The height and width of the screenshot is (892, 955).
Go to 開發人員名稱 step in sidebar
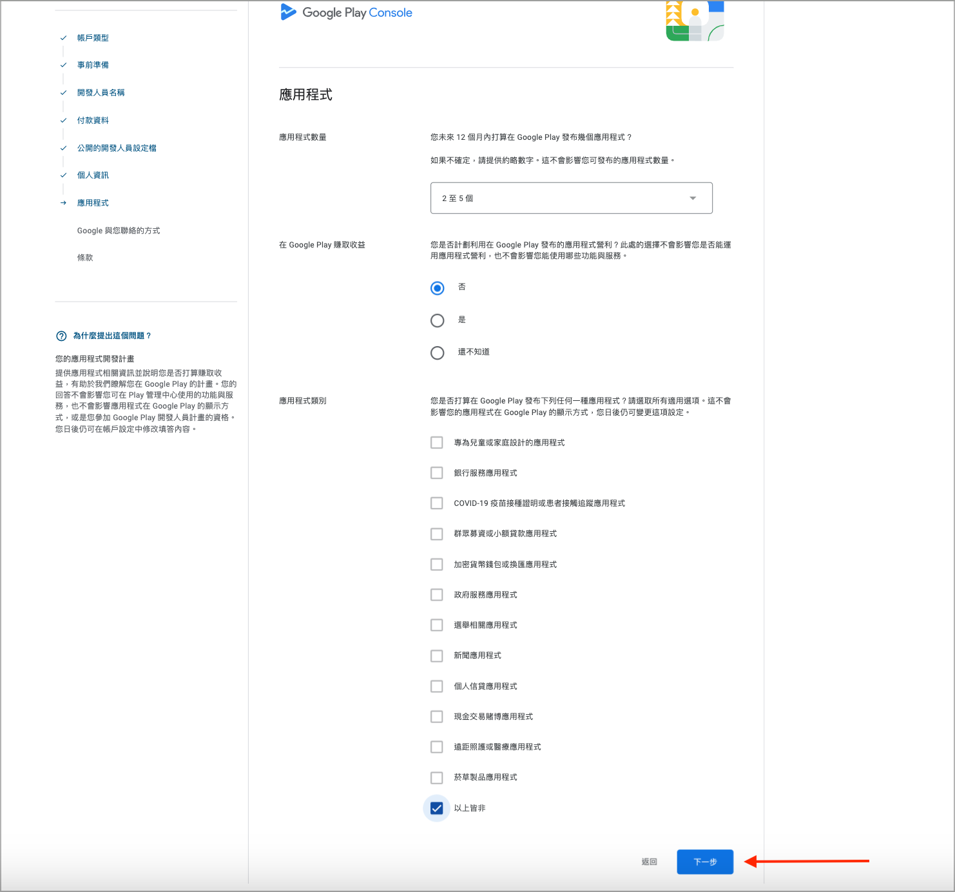[x=101, y=93]
